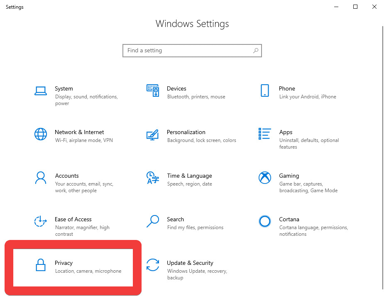Maximize the Settings window
Screen dimensions: 384x296
click(355, 7)
